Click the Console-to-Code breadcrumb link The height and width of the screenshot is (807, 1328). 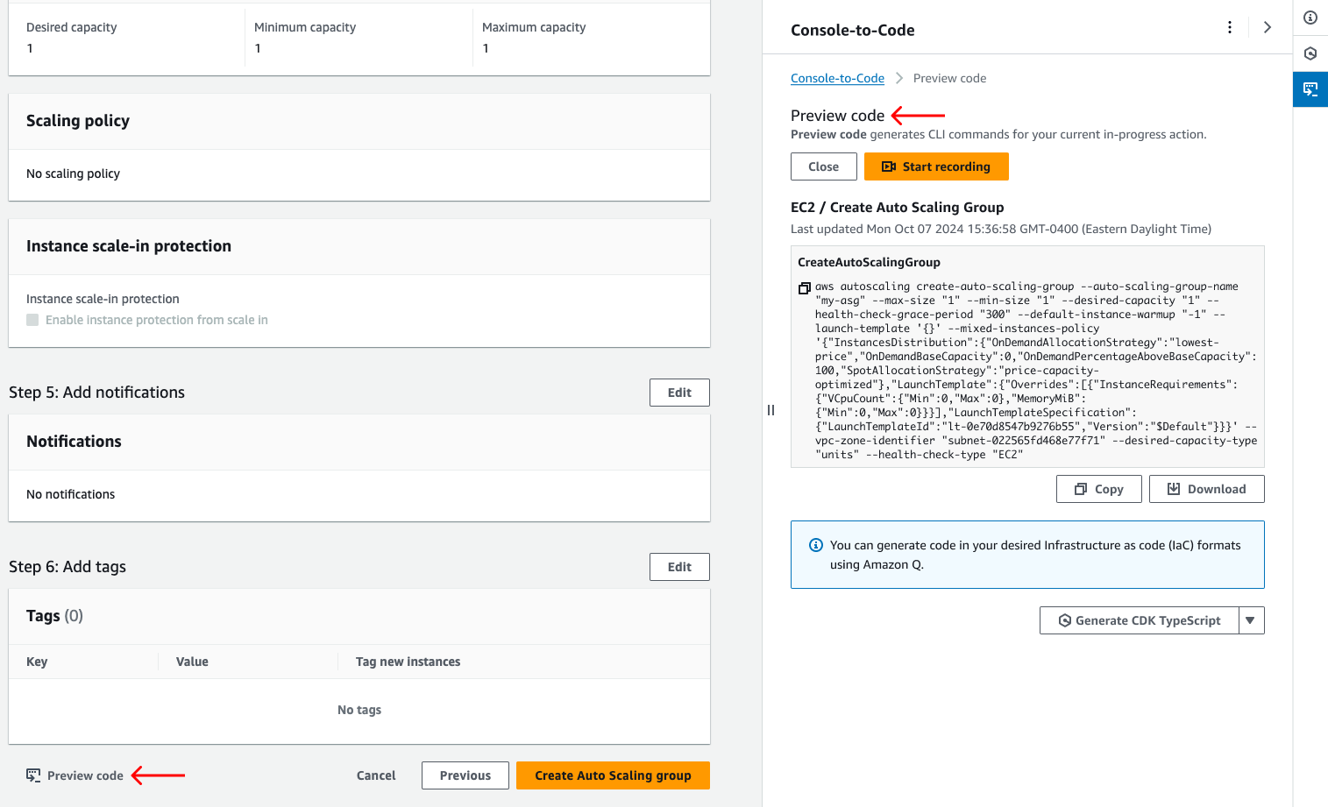click(837, 78)
